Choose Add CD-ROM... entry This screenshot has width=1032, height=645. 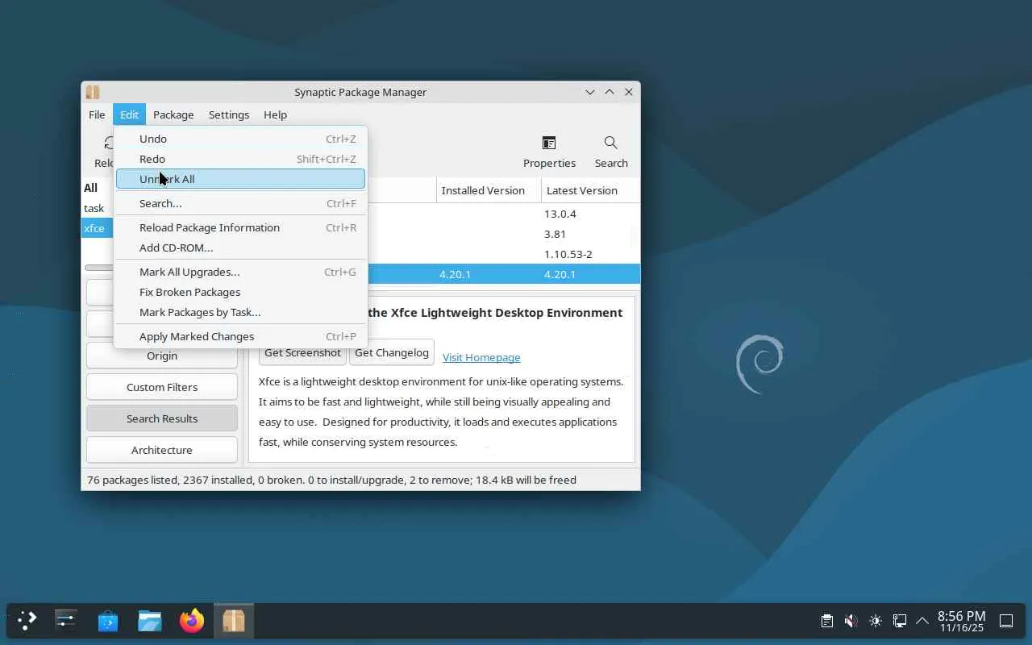240,248
